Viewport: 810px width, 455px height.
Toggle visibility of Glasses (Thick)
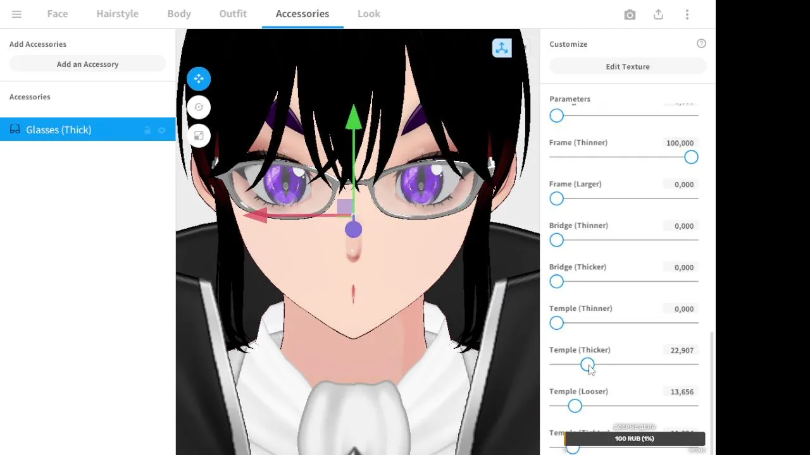[x=162, y=130]
